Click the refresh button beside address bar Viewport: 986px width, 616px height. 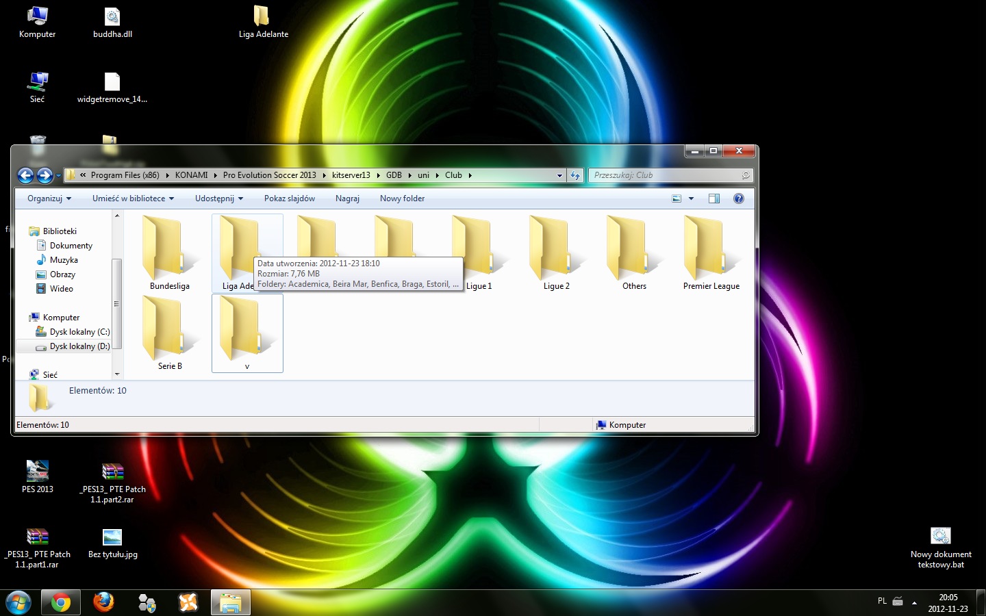tap(575, 175)
